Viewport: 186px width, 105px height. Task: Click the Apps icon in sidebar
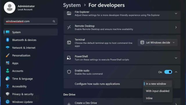8,63
